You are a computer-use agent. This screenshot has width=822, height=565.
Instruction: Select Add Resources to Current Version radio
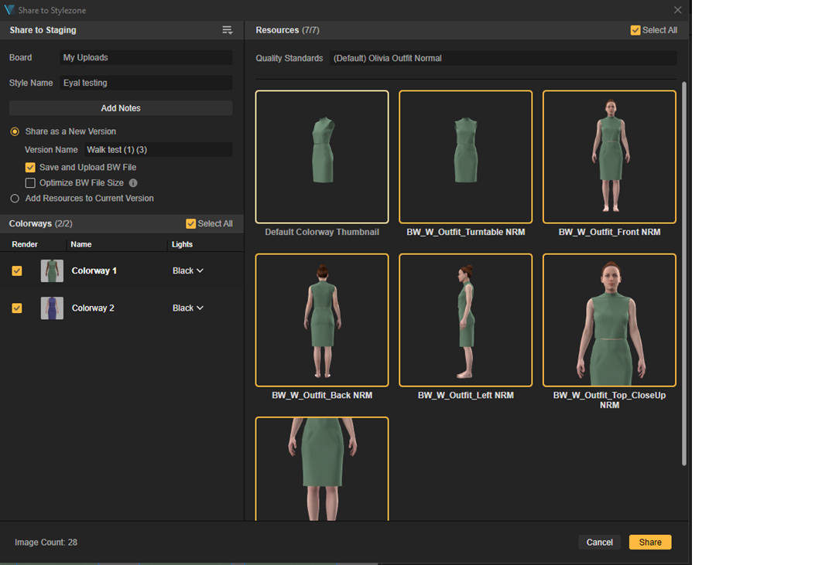15,199
